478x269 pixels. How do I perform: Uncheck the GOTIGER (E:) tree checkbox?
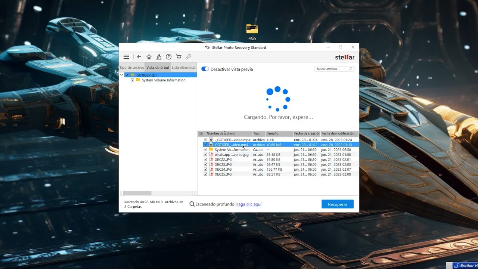pos(127,75)
